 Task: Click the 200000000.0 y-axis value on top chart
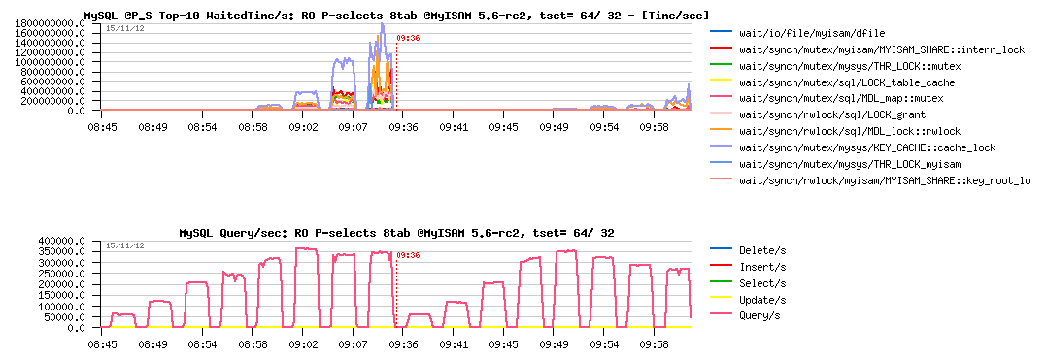(x=51, y=101)
